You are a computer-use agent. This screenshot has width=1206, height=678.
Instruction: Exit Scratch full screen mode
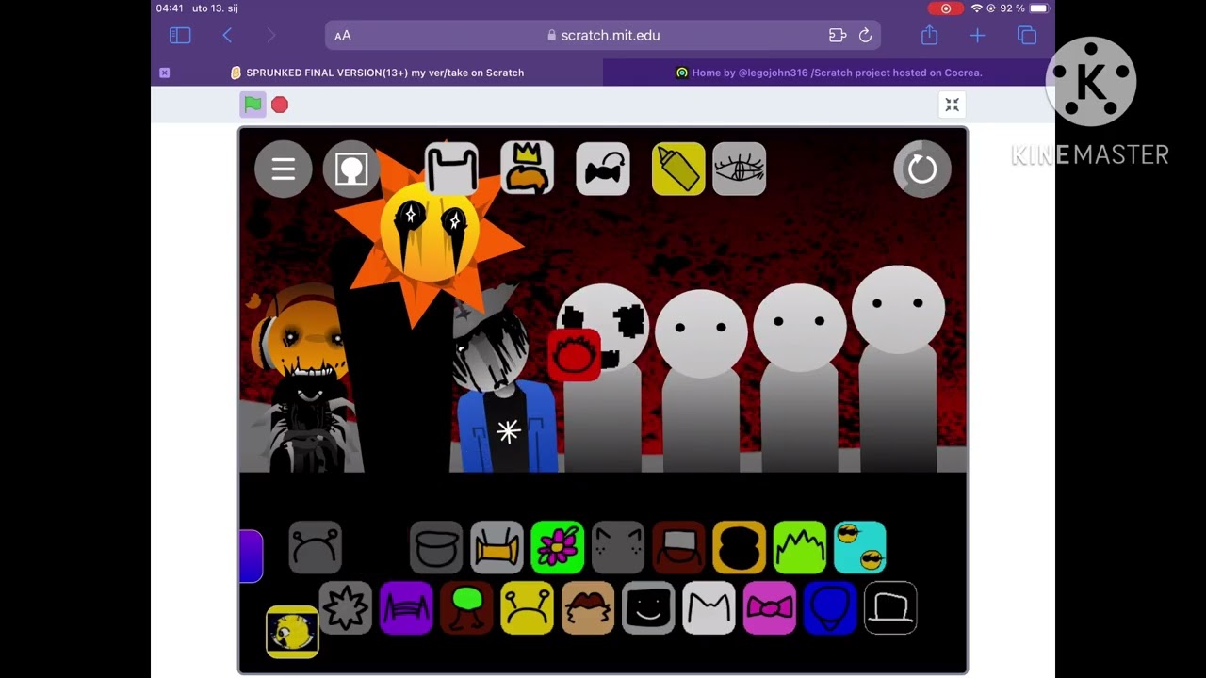952,105
